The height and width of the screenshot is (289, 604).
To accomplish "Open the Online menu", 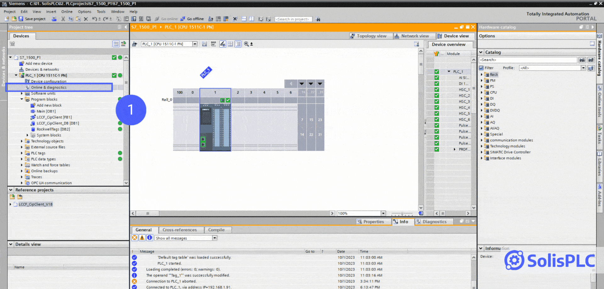I will click(x=67, y=12).
